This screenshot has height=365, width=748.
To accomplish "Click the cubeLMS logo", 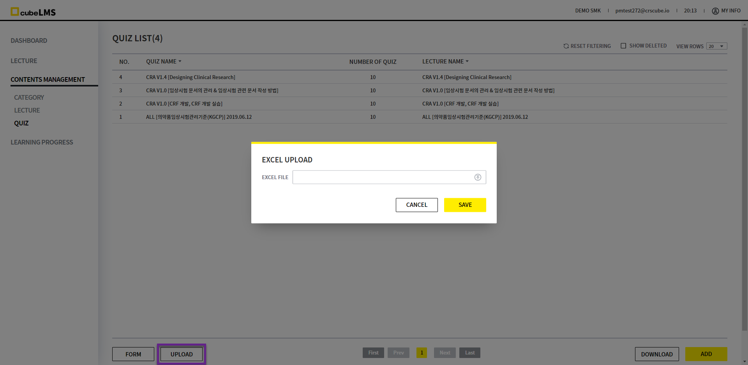I will tap(33, 12).
